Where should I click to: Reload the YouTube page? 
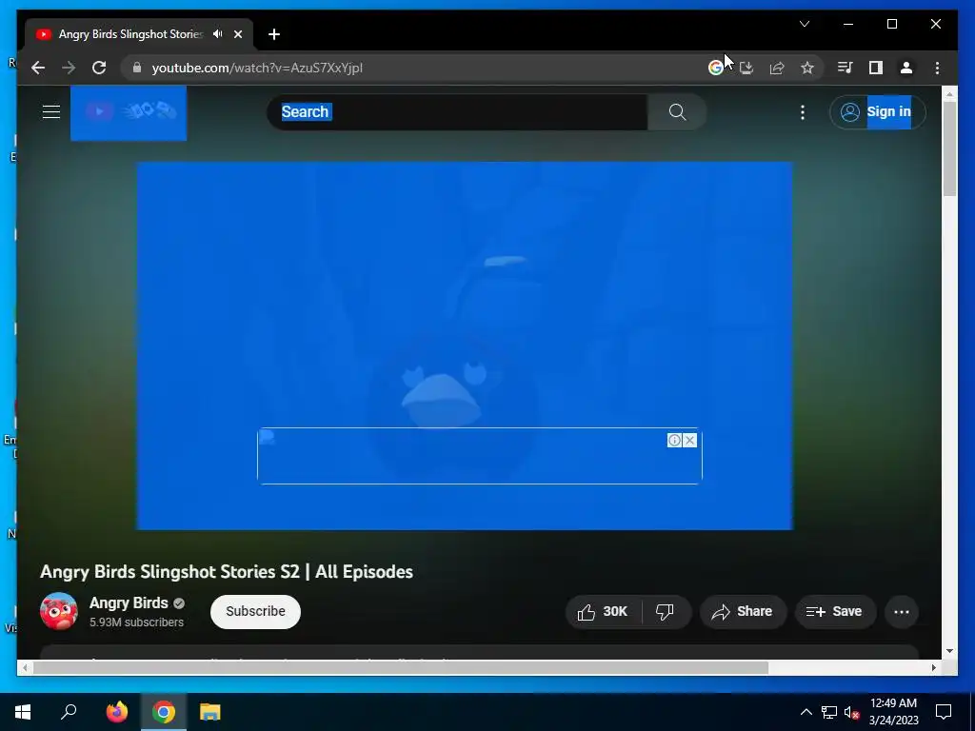click(x=99, y=68)
